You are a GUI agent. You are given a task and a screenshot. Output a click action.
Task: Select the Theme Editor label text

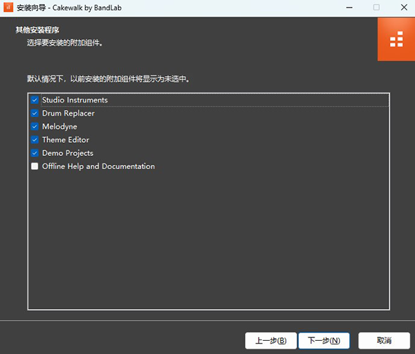(x=66, y=140)
